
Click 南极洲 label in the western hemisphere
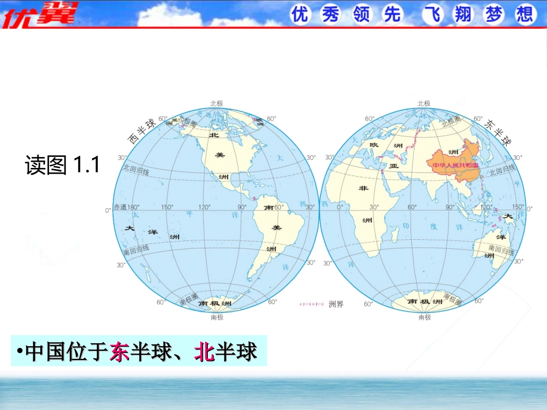[x=215, y=304]
